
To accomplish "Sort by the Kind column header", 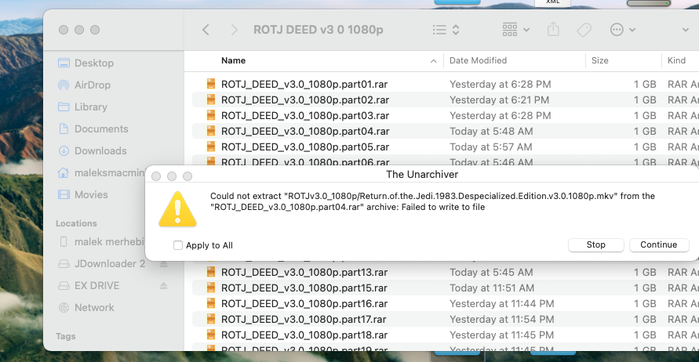I will click(x=676, y=60).
